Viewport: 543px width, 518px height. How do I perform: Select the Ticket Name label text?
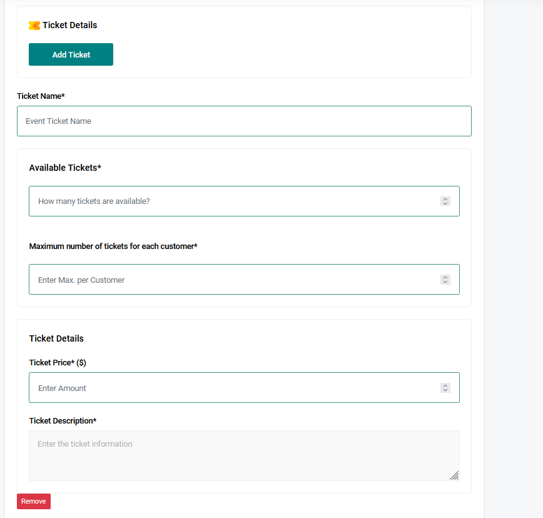coord(41,96)
